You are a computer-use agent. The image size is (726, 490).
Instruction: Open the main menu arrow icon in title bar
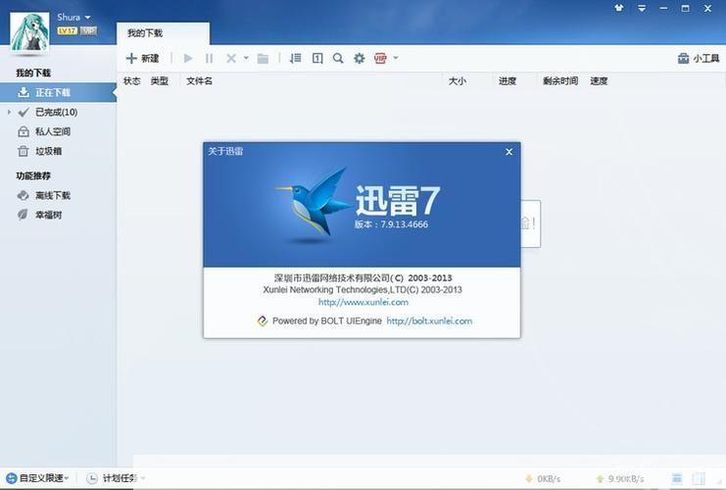pyautogui.click(x=642, y=8)
